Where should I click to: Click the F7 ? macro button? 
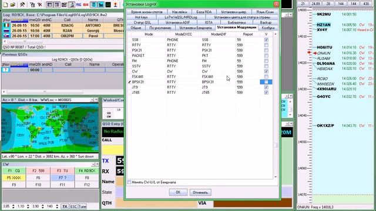(62, 178)
